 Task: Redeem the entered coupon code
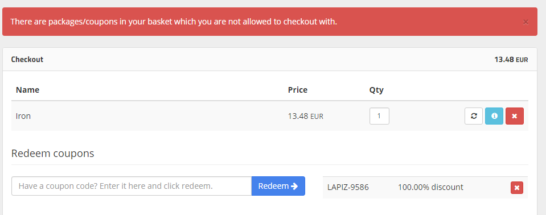[278, 186]
